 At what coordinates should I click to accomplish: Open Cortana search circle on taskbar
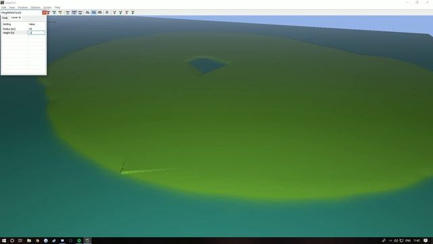tap(12, 241)
